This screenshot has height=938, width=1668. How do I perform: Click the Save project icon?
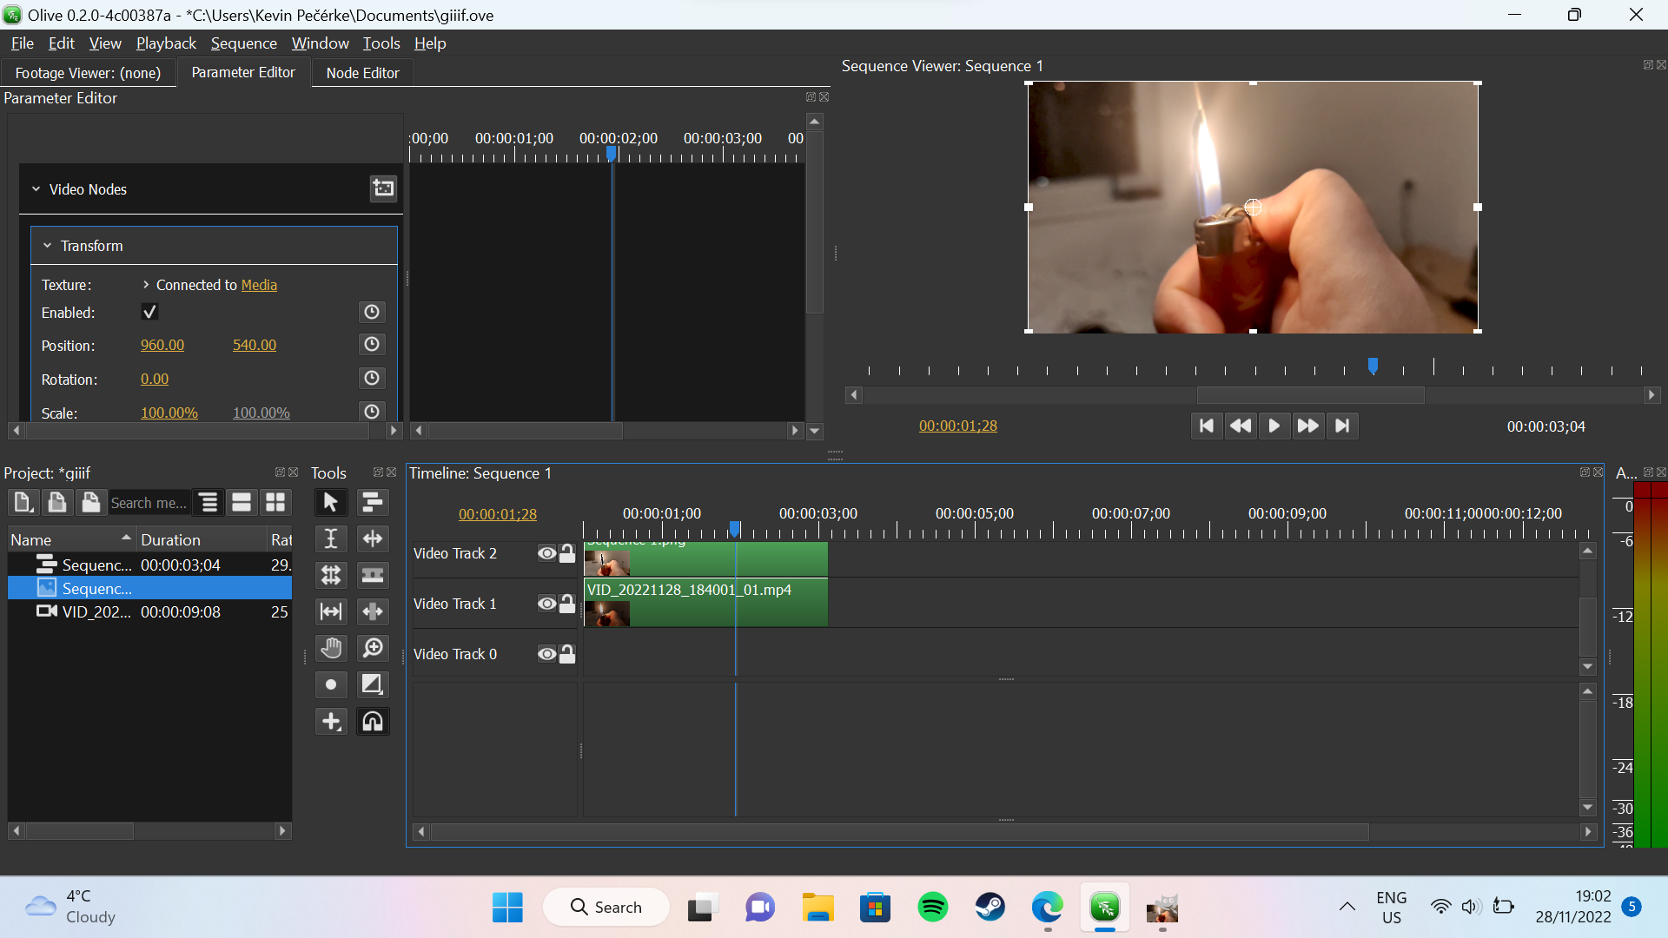click(x=90, y=502)
